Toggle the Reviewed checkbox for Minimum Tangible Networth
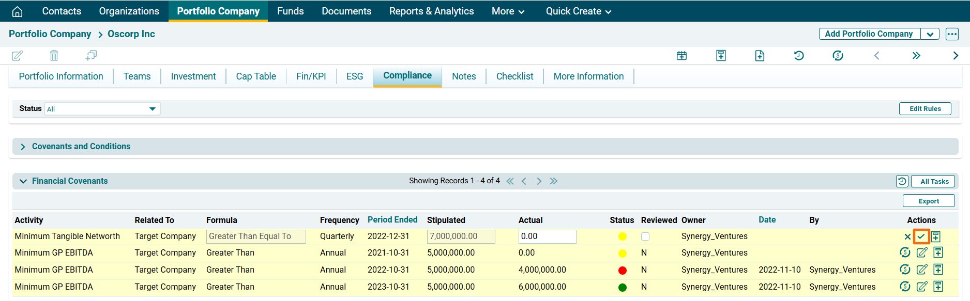 pos(645,236)
